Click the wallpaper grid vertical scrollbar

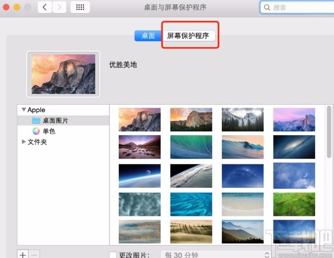pos(329,132)
